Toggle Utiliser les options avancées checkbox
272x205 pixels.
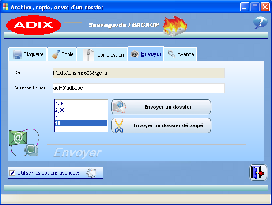click(x=12, y=173)
